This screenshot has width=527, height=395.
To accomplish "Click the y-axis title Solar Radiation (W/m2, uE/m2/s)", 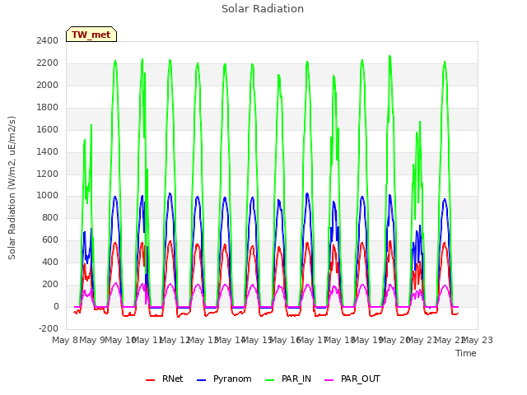I will click(x=12, y=188).
